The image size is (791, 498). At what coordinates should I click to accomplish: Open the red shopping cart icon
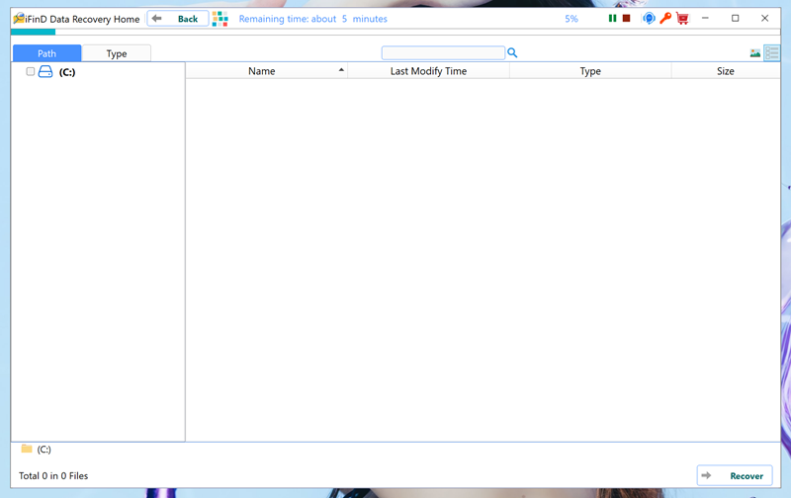(x=682, y=19)
